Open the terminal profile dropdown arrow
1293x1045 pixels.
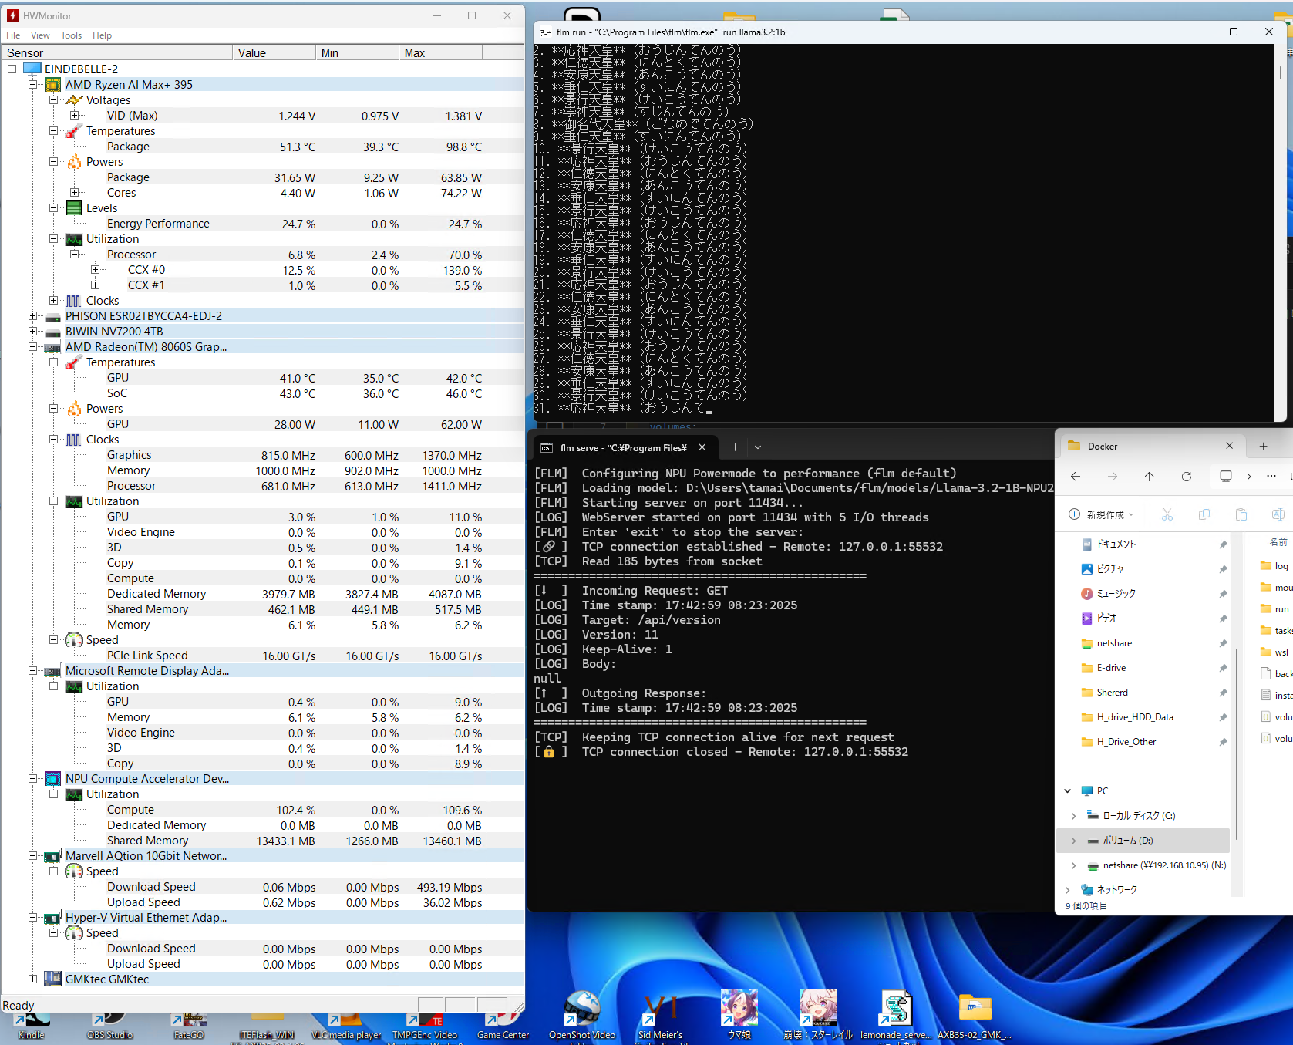[x=758, y=447]
